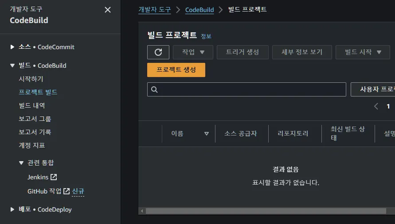Open the 작업 dropdown menu
This screenshot has width=395, height=224.
(x=193, y=52)
